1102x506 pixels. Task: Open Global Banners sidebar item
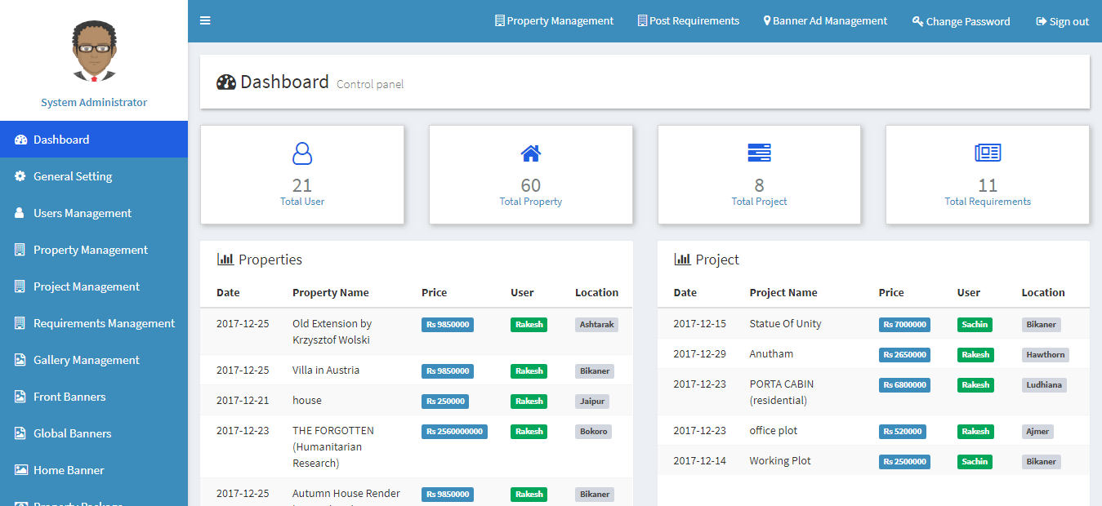pyautogui.click(x=72, y=433)
